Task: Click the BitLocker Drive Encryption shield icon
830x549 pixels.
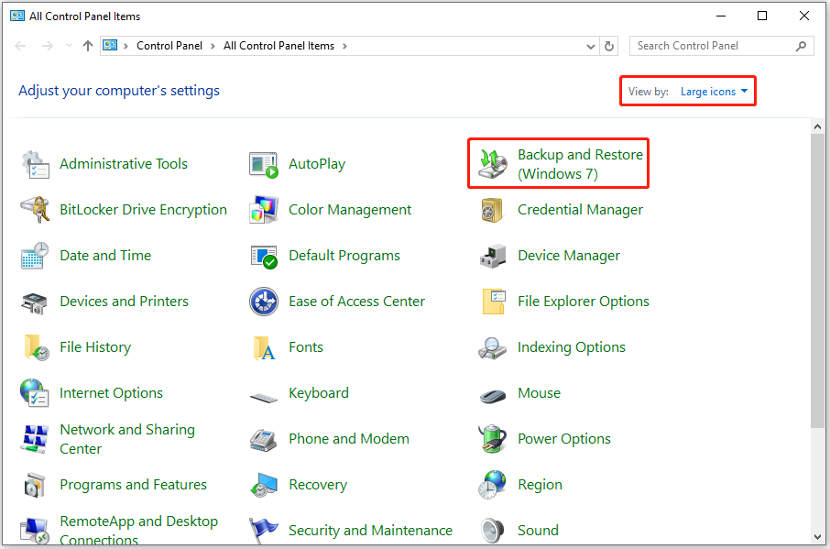Action: pos(34,209)
